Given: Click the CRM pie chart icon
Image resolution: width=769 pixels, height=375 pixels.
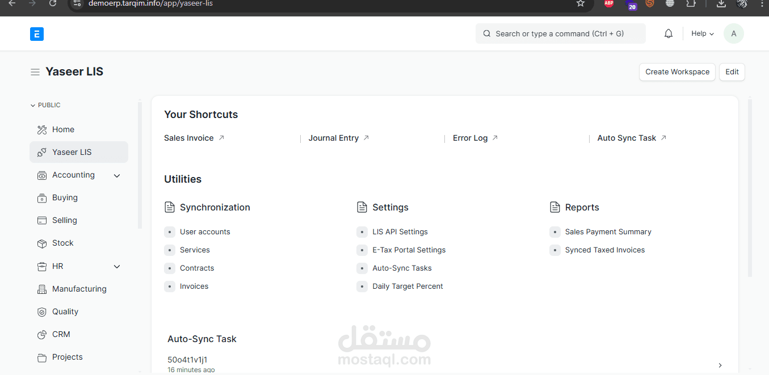Looking at the screenshot, I should tap(42, 335).
